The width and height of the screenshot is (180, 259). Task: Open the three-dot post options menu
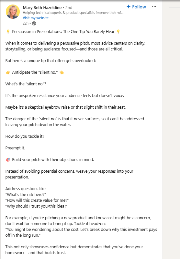pos(154,6)
